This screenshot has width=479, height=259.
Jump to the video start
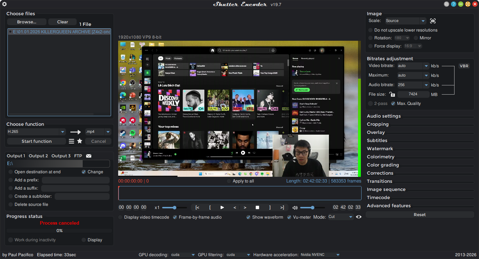pyautogui.click(x=197, y=207)
